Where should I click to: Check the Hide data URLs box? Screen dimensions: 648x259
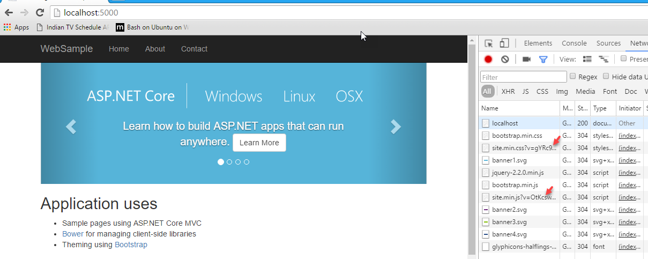(x=606, y=77)
